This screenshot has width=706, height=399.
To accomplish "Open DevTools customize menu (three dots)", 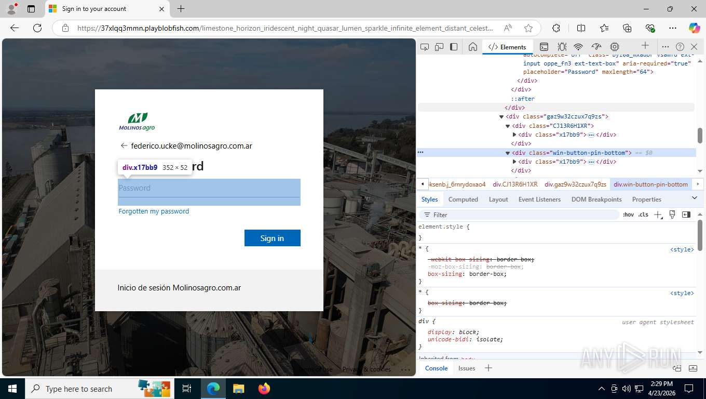I will (666, 47).
